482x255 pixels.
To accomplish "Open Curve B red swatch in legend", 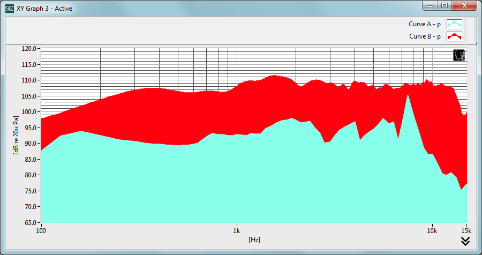I will click(454, 36).
